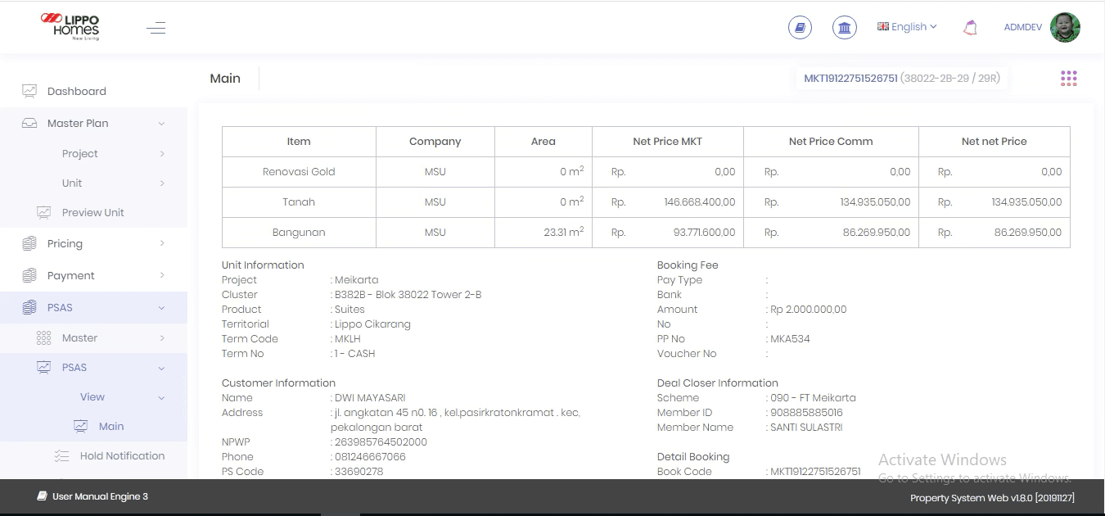Collapse the top-level PSAS menu chevron
Screen dimensions: 1105x516
161,308
